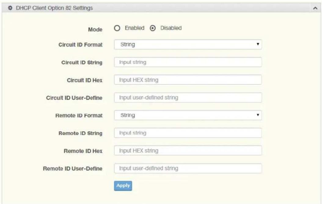The width and height of the screenshot is (322, 204).
Task: Click the Remote ID Hex label
Action: pyautogui.click(x=83, y=151)
